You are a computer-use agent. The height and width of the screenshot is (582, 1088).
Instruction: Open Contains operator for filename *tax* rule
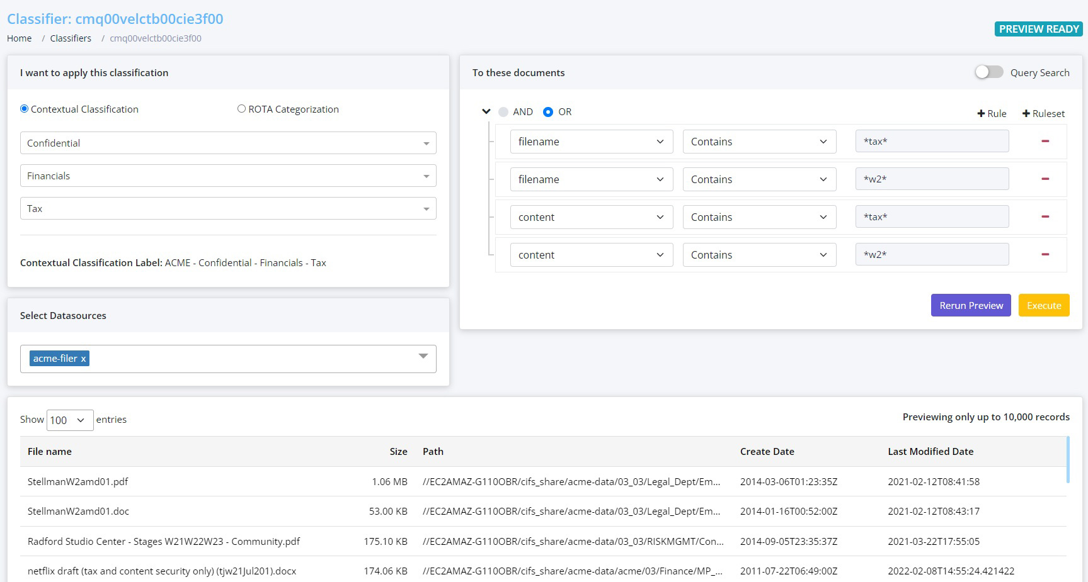coord(759,142)
